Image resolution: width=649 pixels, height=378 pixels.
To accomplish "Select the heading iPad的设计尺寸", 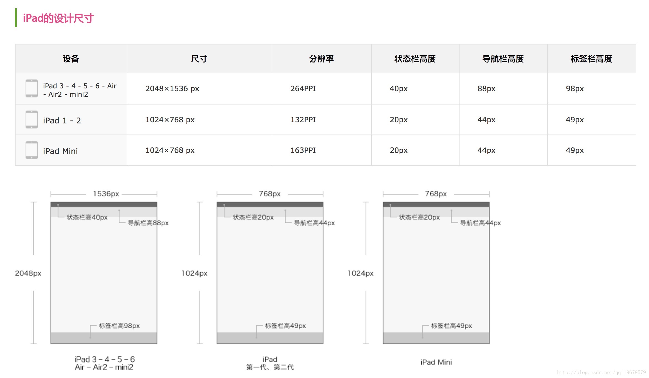I will click(x=58, y=18).
